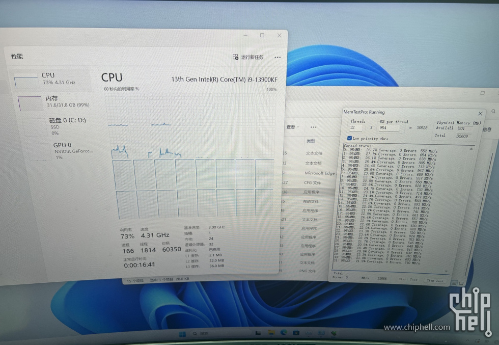Select the CPU item in the performance sidebar

[x=51, y=79]
